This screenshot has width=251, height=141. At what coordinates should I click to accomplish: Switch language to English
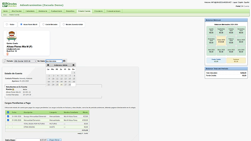click(240, 2)
